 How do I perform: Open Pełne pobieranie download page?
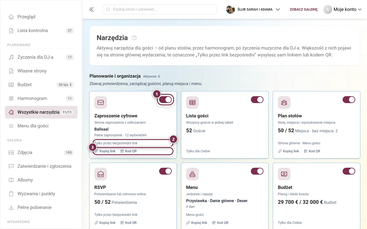pyautogui.click(x=41, y=208)
